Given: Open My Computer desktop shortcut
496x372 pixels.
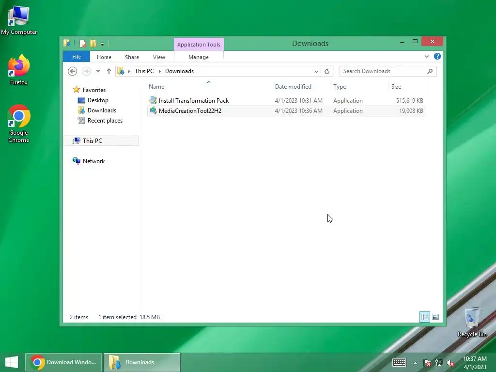Looking at the screenshot, I should point(19,20).
